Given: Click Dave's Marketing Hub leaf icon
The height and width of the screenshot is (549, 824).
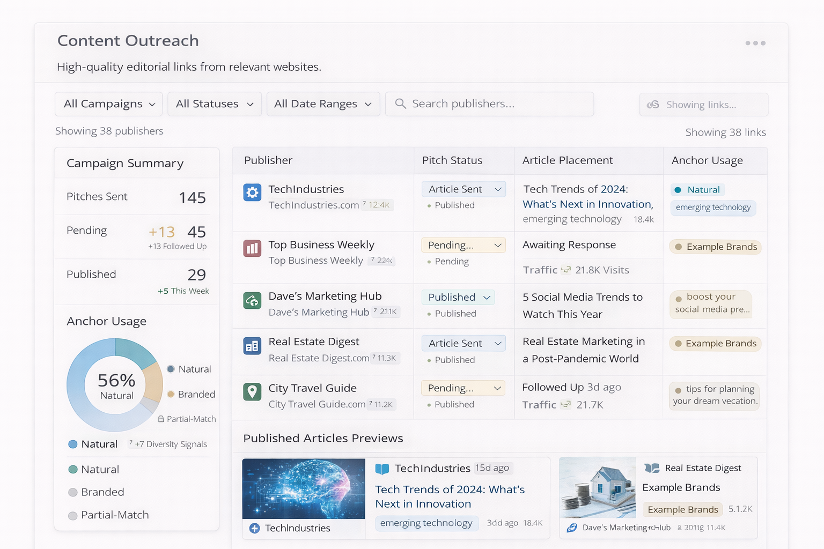Looking at the screenshot, I should pyautogui.click(x=252, y=301).
